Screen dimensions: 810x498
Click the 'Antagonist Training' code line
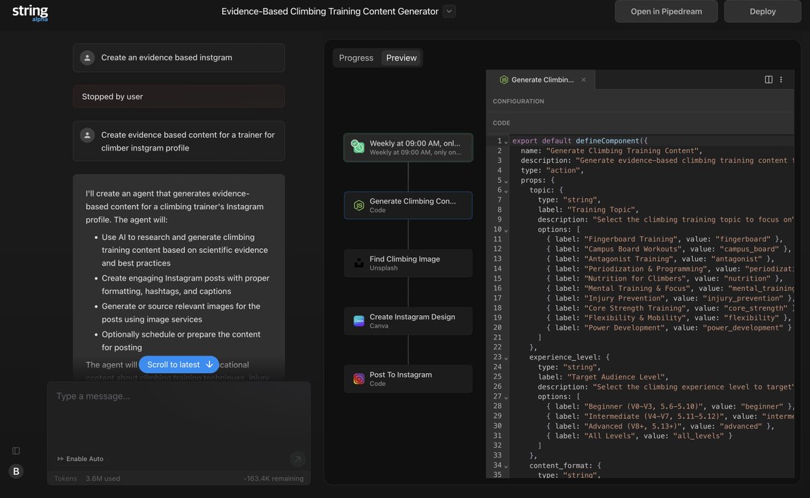(660, 259)
